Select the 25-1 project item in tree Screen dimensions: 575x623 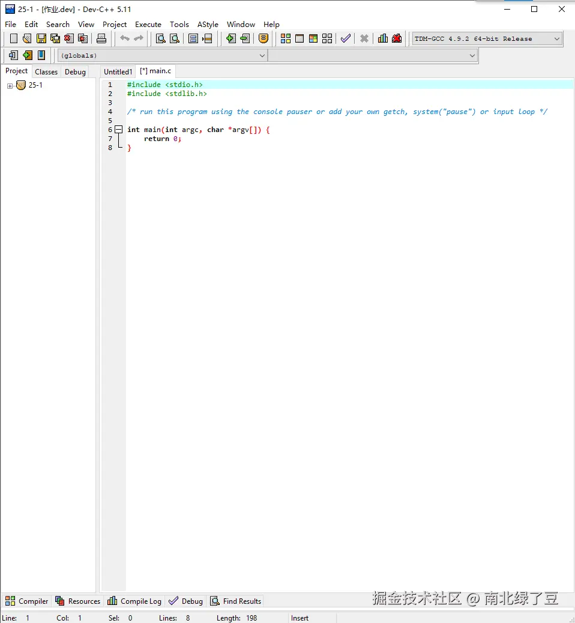coord(35,85)
